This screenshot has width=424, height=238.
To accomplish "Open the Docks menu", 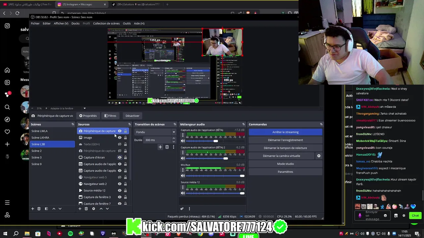I will click(x=76, y=23).
